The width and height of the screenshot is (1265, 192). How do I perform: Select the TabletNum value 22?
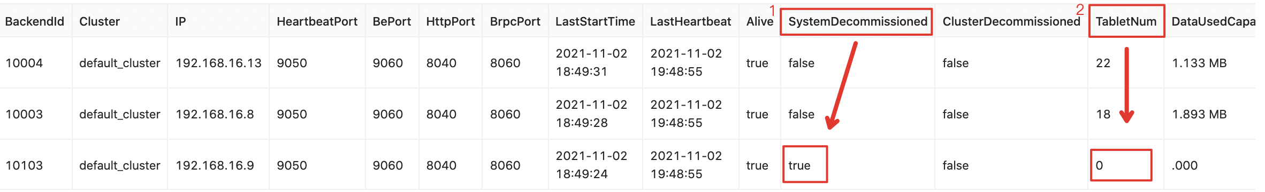tap(1103, 63)
